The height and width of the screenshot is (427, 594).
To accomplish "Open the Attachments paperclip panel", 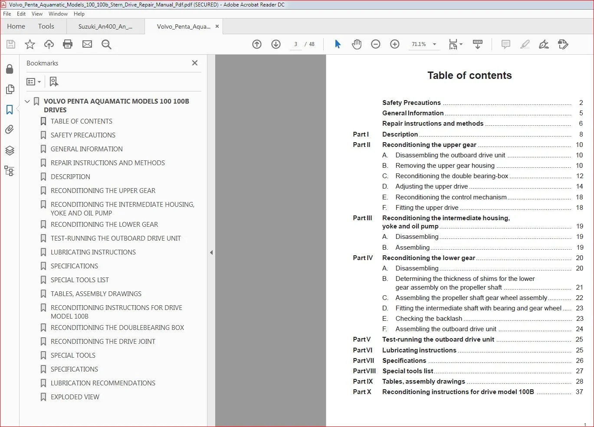I will [x=10, y=130].
